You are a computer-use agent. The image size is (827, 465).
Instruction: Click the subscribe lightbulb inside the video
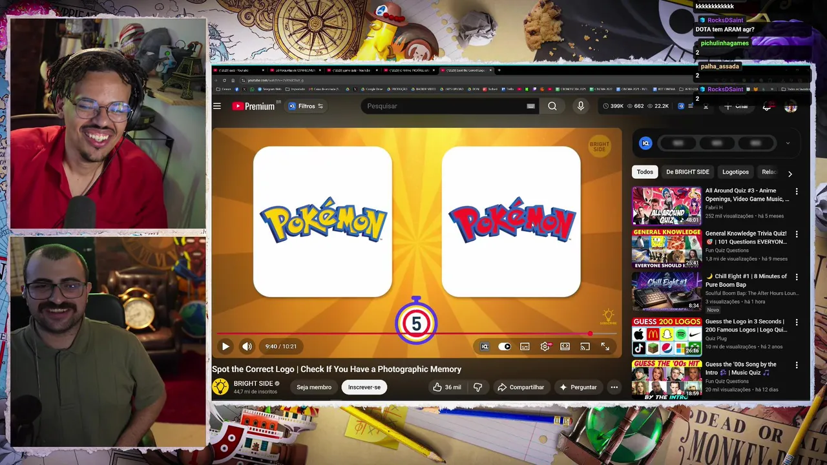tap(608, 316)
